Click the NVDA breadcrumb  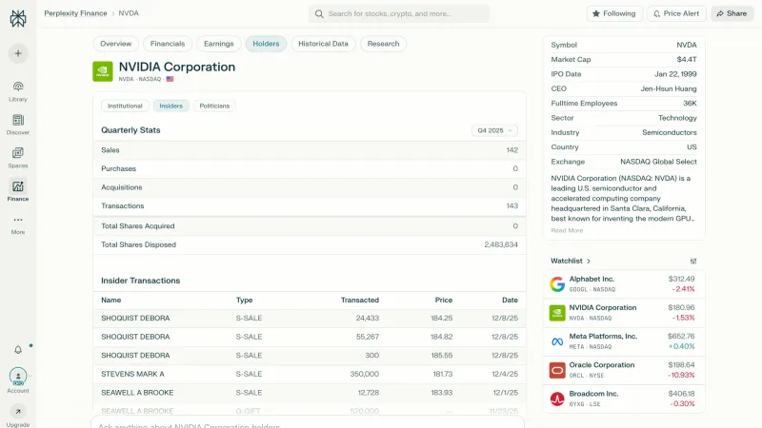point(129,13)
